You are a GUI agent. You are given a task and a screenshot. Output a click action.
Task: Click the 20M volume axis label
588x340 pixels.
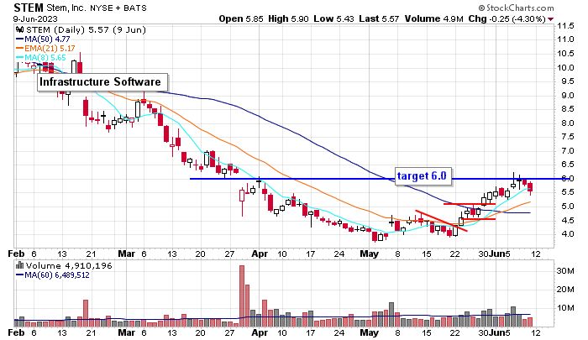[x=565, y=289]
